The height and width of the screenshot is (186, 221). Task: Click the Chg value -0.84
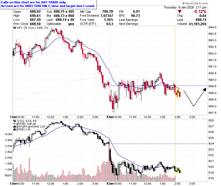click(x=202, y=16)
